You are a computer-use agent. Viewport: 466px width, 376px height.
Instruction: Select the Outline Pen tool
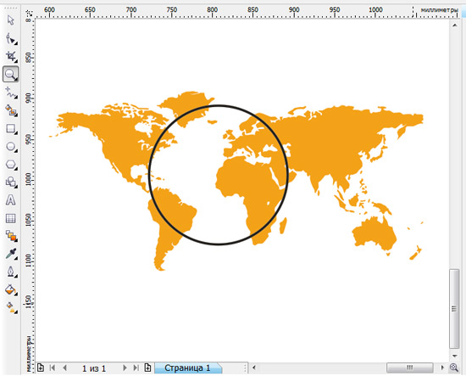[11, 272]
